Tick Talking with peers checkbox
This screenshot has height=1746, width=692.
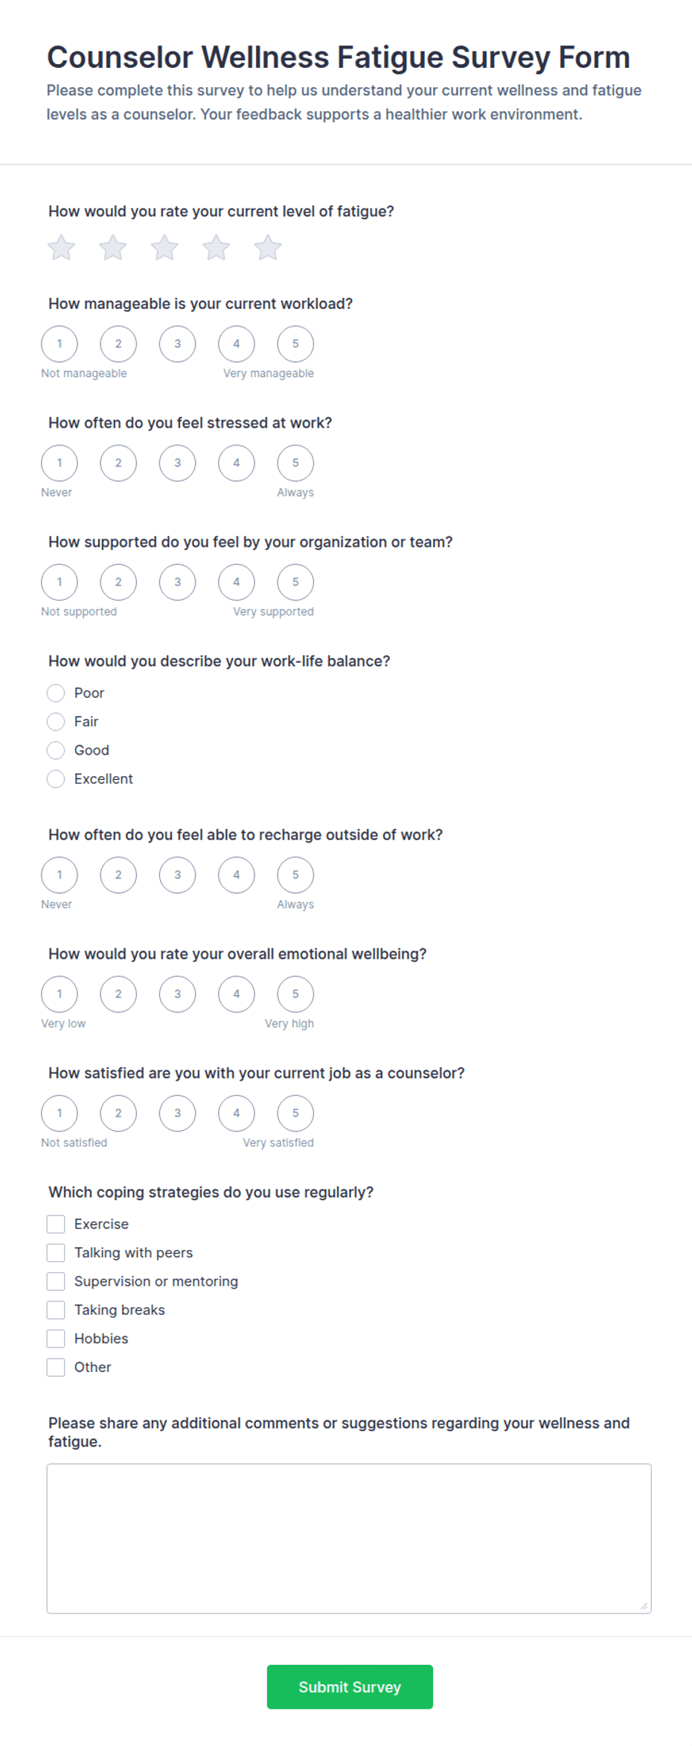click(x=56, y=1253)
